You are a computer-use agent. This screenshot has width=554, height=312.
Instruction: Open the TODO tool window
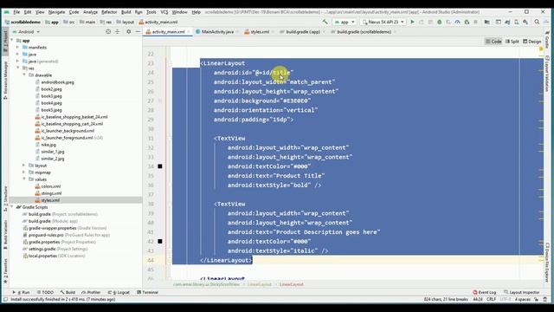pos(45,292)
